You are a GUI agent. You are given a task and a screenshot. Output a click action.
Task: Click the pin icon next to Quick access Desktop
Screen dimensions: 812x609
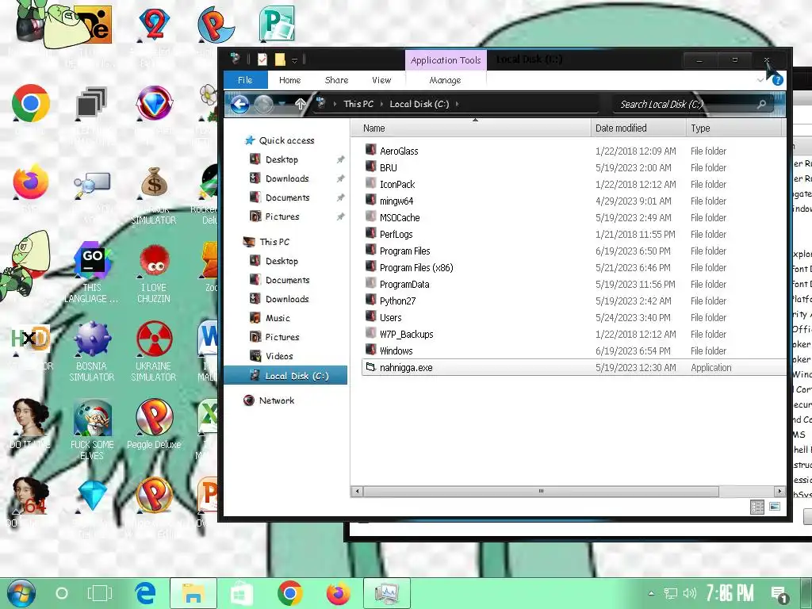point(340,159)
